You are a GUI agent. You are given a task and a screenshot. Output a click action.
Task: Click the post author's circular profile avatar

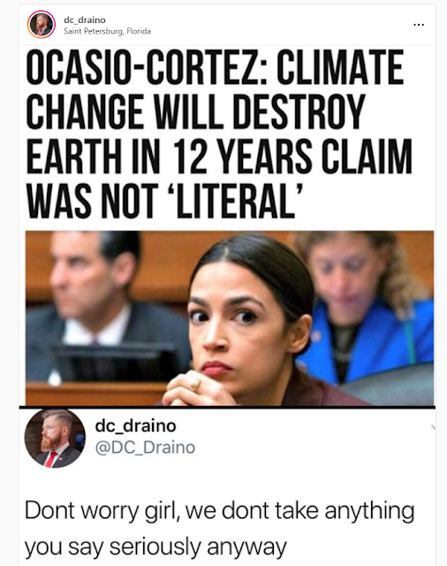click(42, 25)
